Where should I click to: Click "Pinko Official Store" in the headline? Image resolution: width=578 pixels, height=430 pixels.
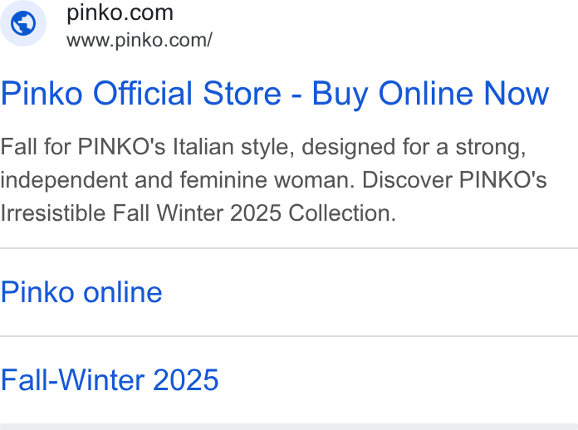point(141,94)
